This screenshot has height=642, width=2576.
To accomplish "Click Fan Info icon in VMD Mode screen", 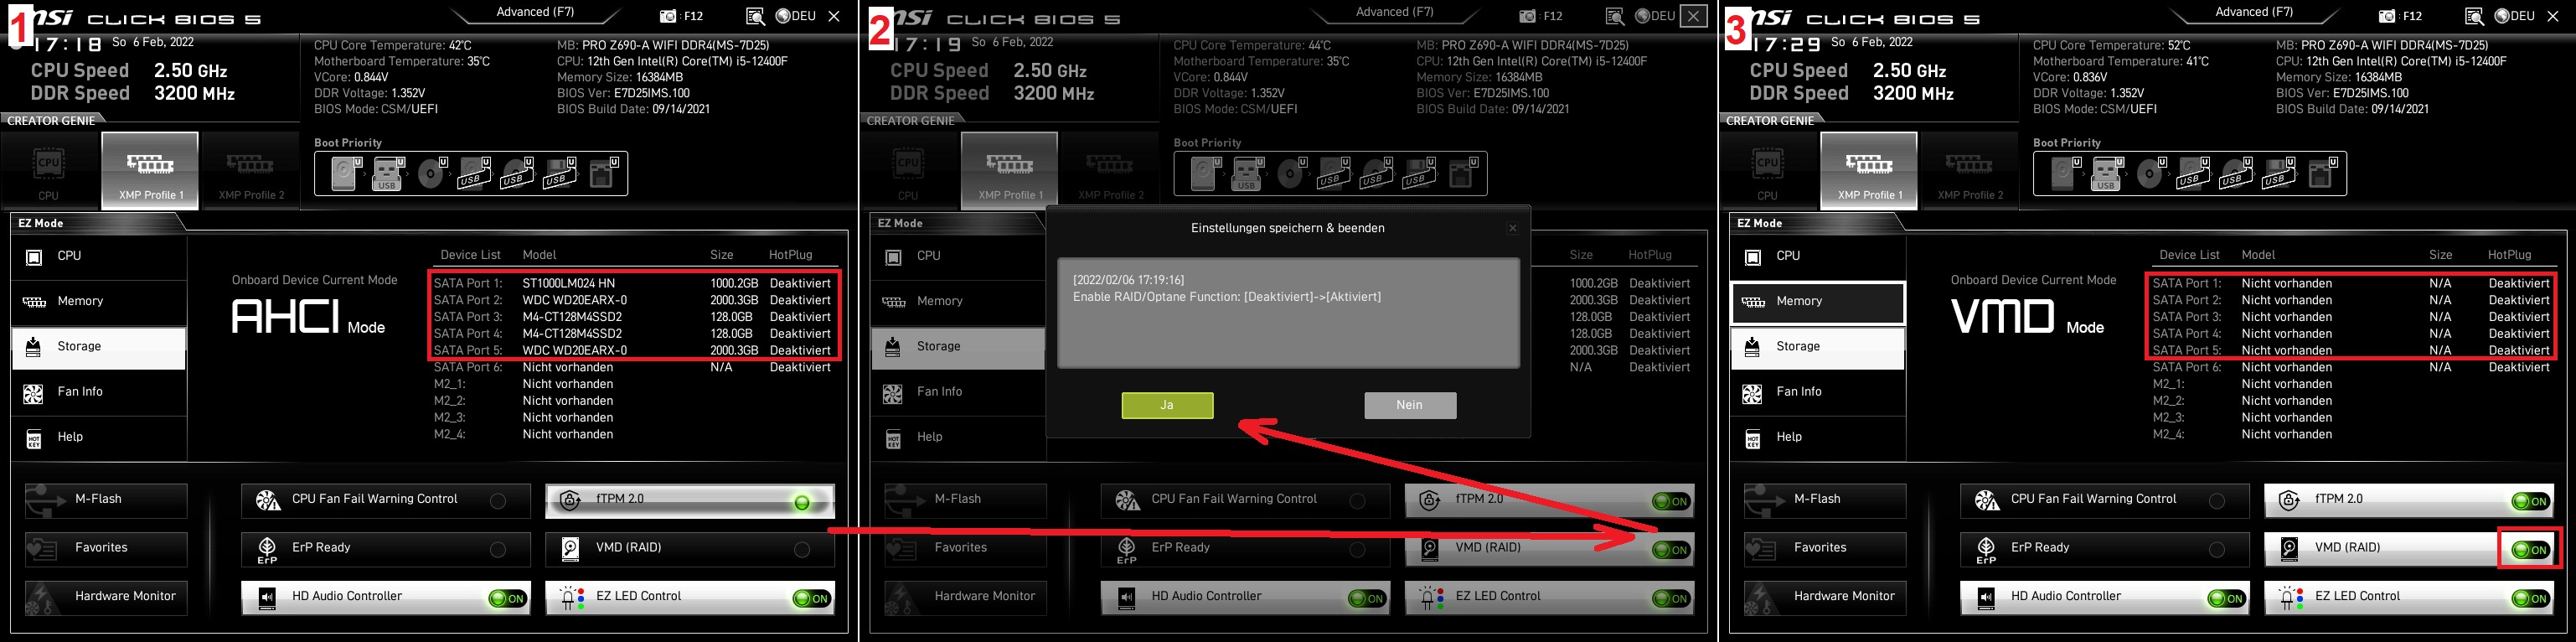I will 1752,393.
